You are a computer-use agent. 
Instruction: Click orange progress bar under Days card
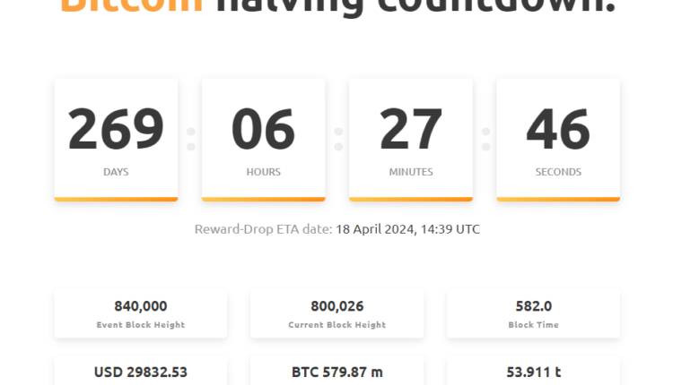click(116, 199)
